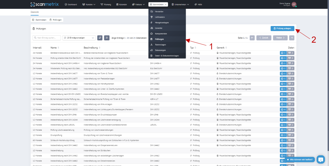Click the Zurück pagination button
Screen dimensions: 329x166
pyautogui.click(x=264, y=38)
